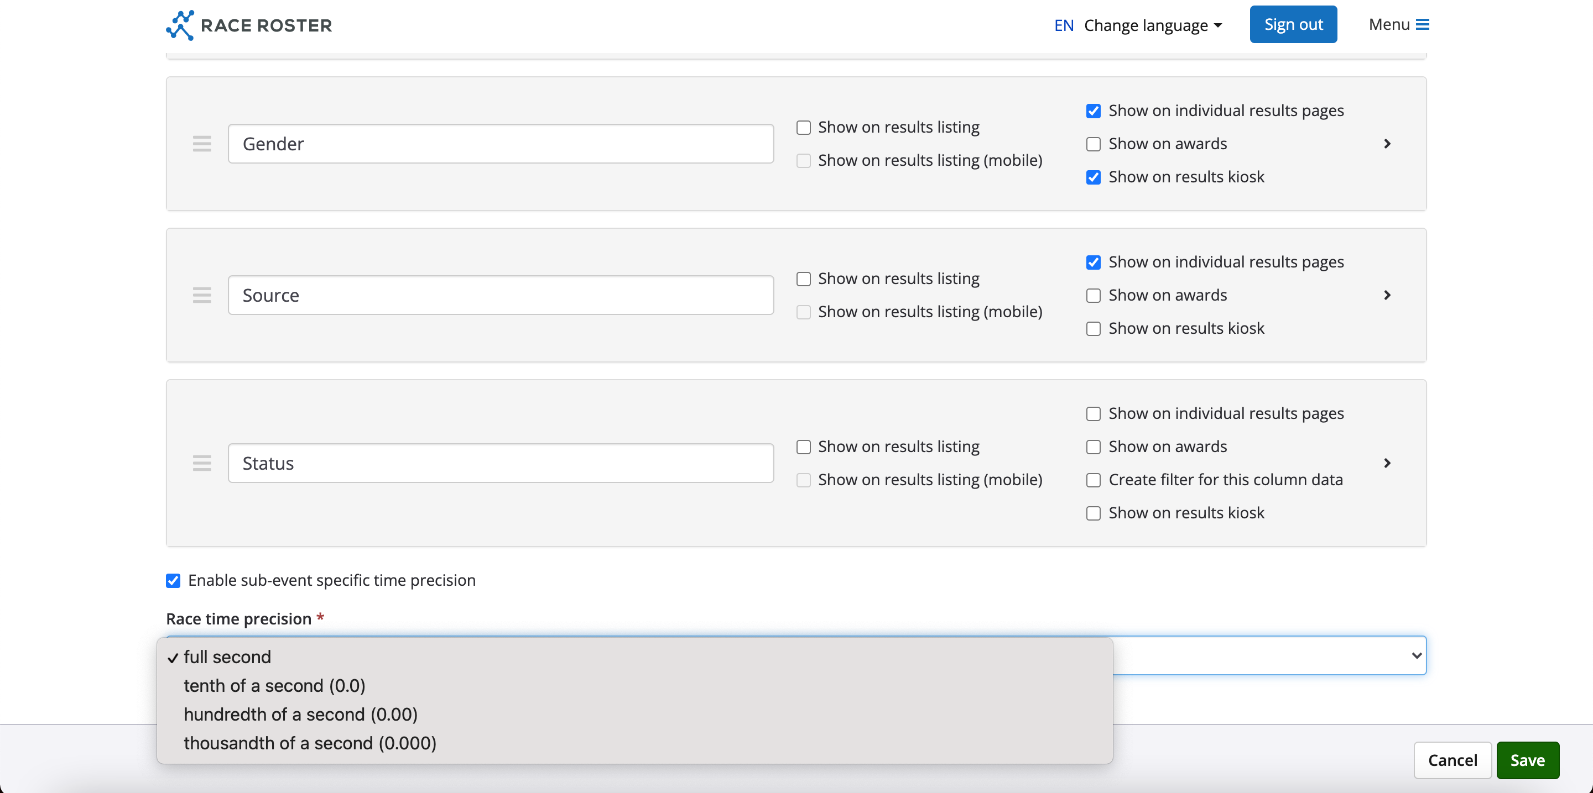Click the Sign out button
The image size is (1593, 793).
(x=1293, y=25)
